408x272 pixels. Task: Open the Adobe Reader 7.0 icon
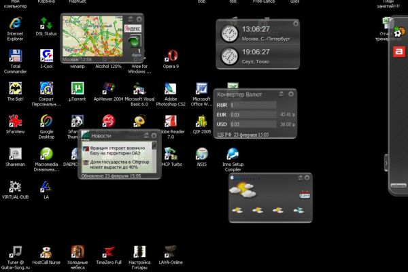pyautogui.click(x=171, y=121)
